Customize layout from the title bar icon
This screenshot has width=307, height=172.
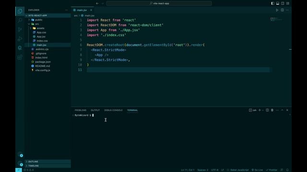click(288, 3)
